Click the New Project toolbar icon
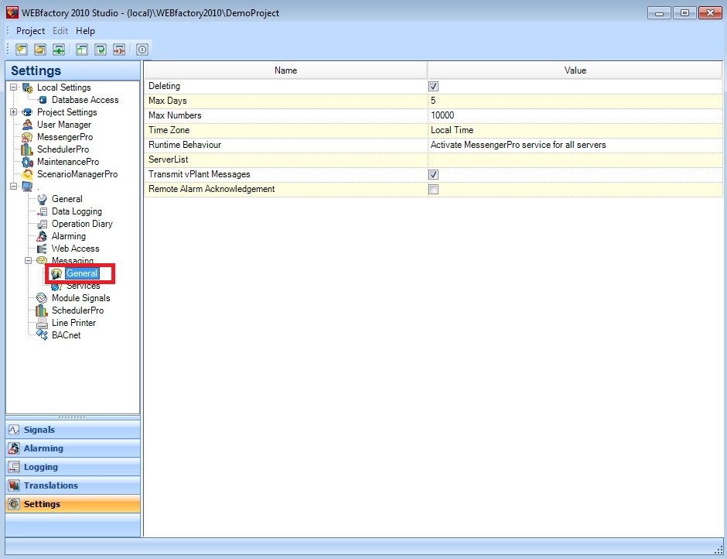Image resolution: width=727 pixels, height=559 pixels. point(22,50)
